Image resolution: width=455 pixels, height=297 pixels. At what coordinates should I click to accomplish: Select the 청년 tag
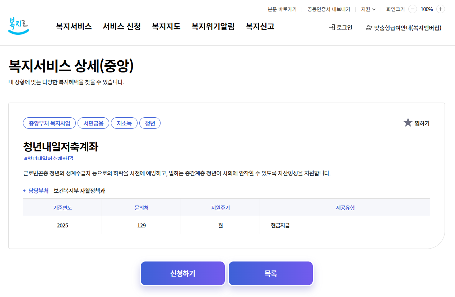coord(150,123)
